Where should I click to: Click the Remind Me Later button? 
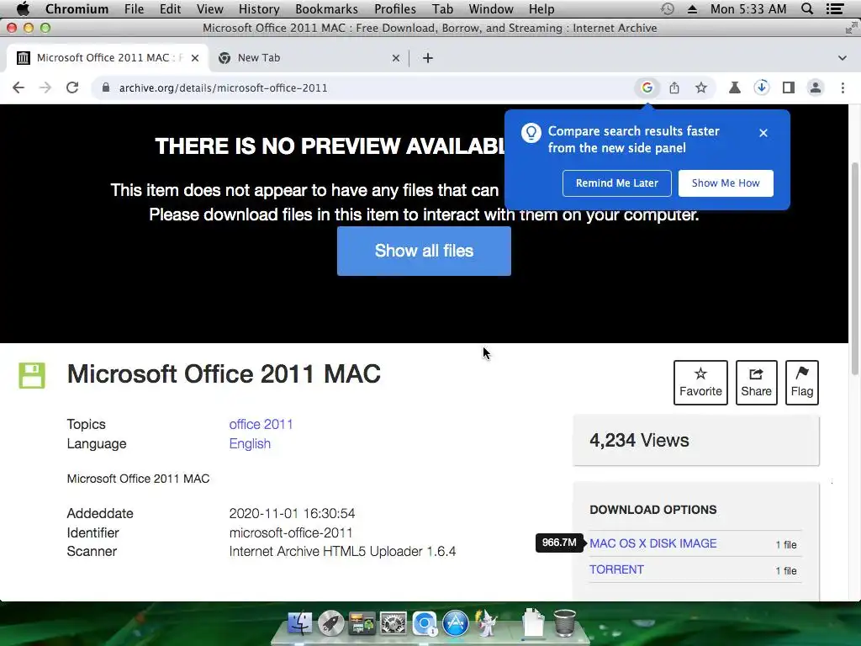click(x=616, y=183)
